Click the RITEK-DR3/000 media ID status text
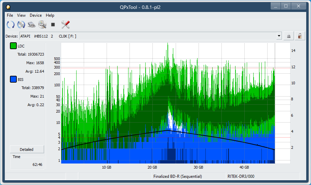Image resolution: width=311 pixels, height=185 pixels. pyautogui.click(x=241, y=176)
